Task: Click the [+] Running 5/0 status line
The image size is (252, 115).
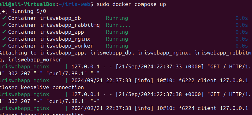Action: tap(23, 11)
